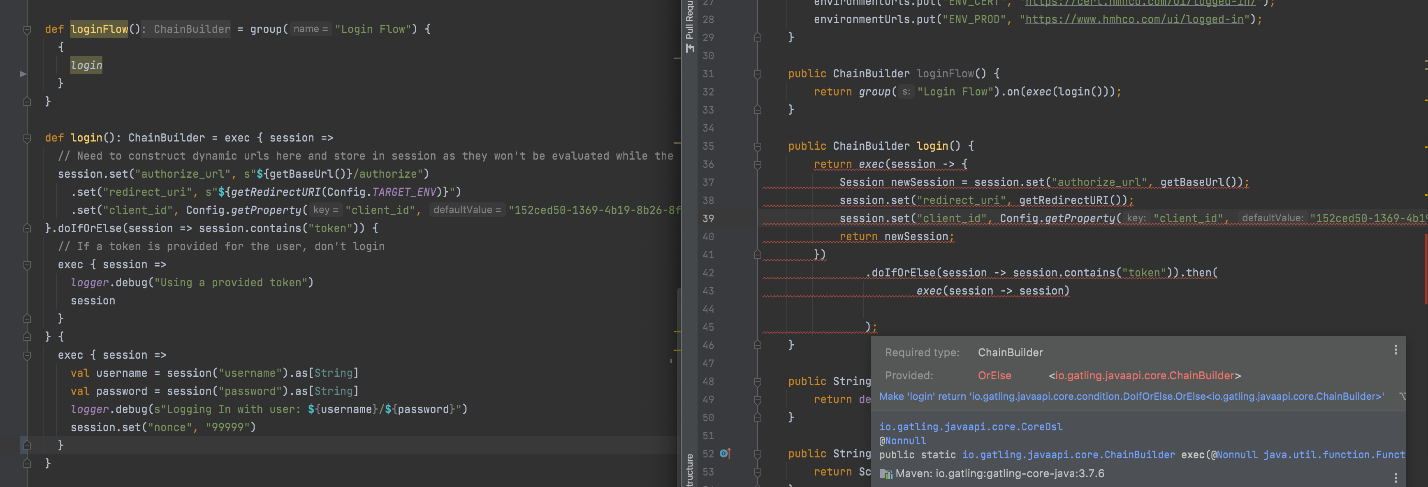Click the TARGET_ENV constant in Scala code
Screen dimensions: 1428x487
tap(404, 192)
